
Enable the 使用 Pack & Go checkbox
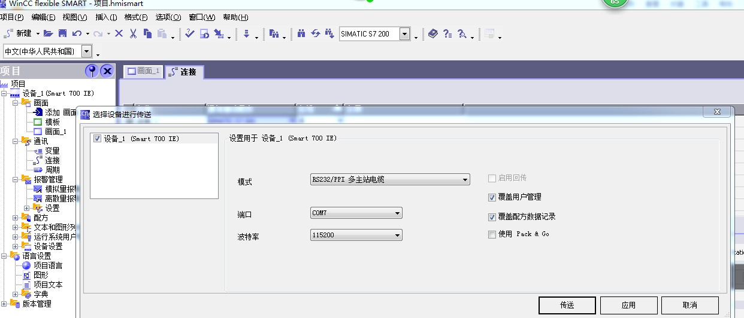[492, 234]
